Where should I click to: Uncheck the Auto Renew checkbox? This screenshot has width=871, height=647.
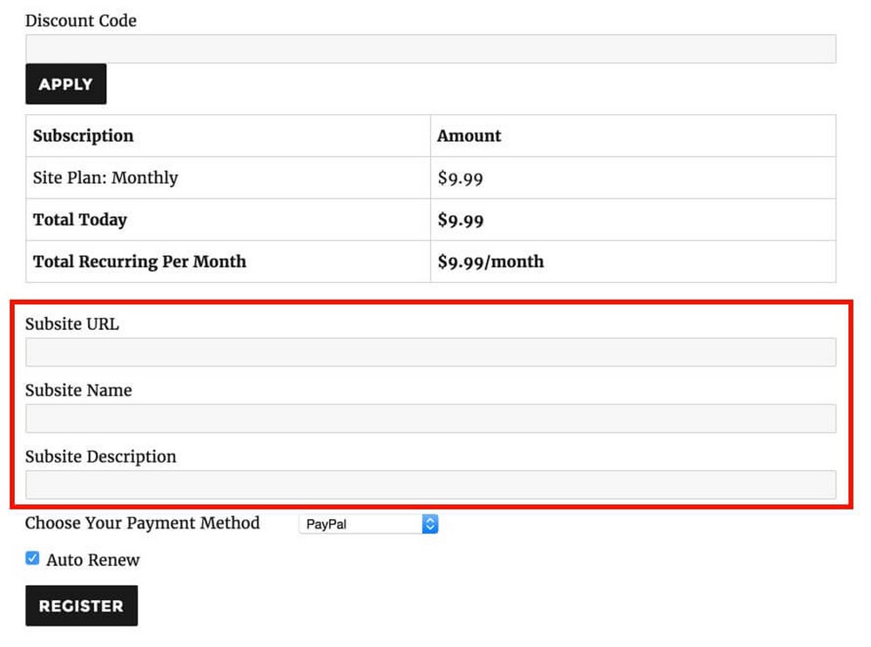pos(32,558)
